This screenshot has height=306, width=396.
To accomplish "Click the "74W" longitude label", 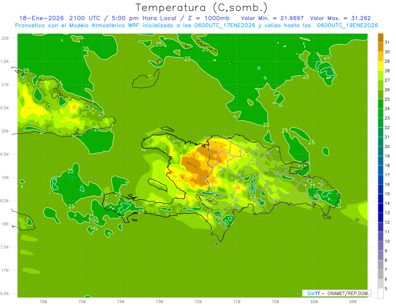I will tap(121, 302).
